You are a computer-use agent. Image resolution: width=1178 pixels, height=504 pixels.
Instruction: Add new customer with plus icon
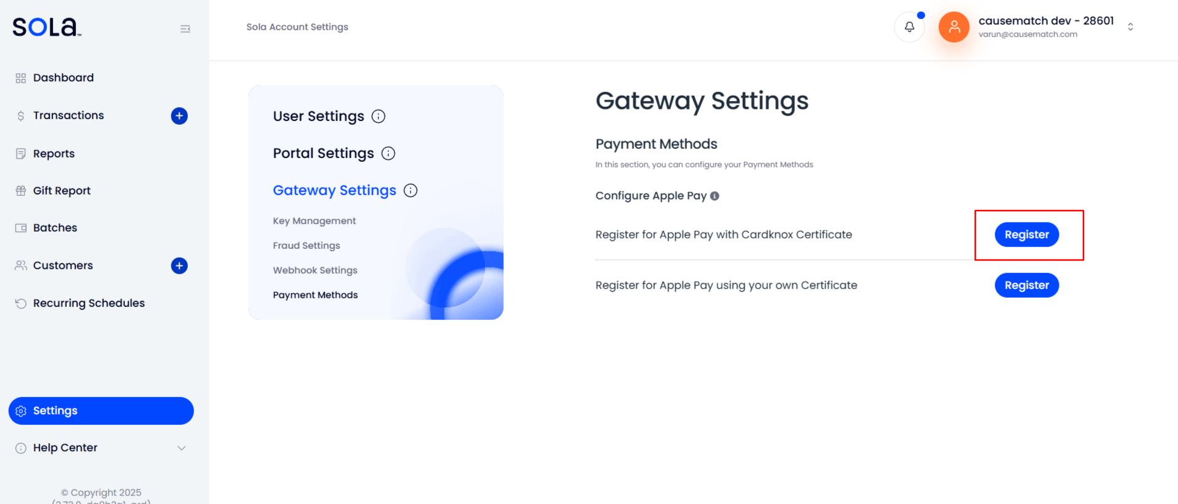[x=179, y=266]
